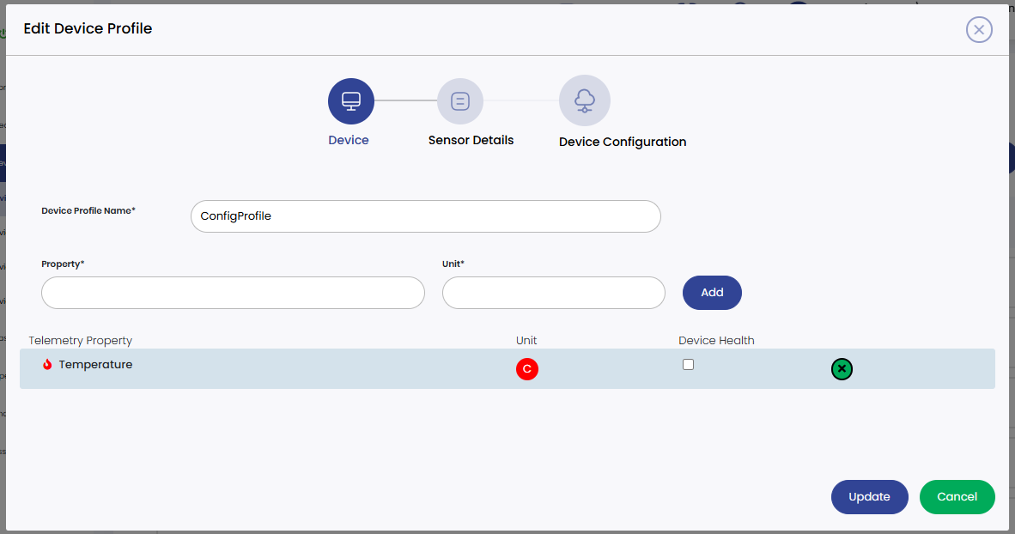The image size is (1015, 534).
Task: Select the cloud icon above Device Configuration
Action: 585,100
